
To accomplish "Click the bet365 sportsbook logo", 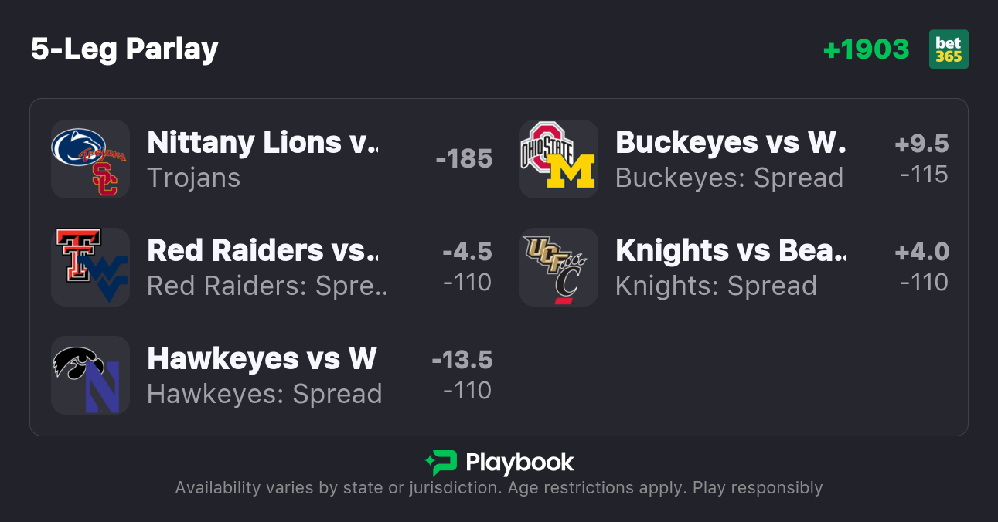I will (949, 49).
